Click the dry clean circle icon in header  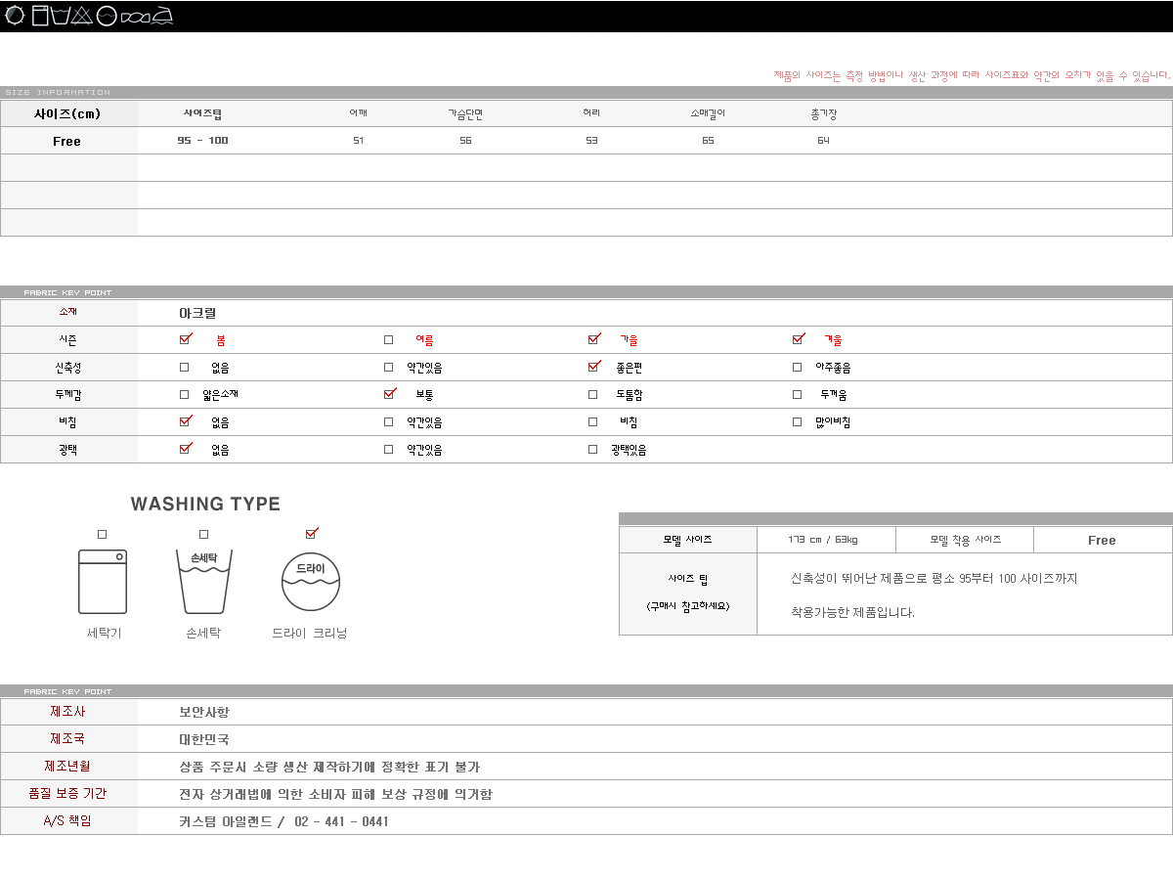click(x=108, y=16)
